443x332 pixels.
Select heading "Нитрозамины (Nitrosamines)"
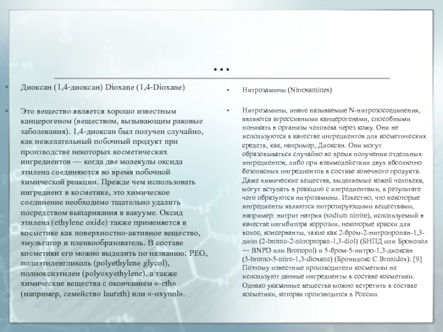coord(287,90)
